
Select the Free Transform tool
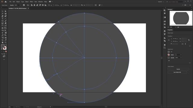coord(5,28)
